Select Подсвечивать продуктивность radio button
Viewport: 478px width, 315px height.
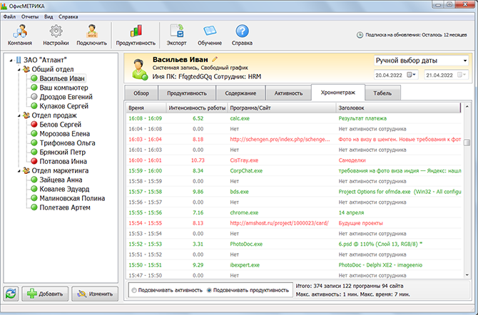click(x=210, y=290)
